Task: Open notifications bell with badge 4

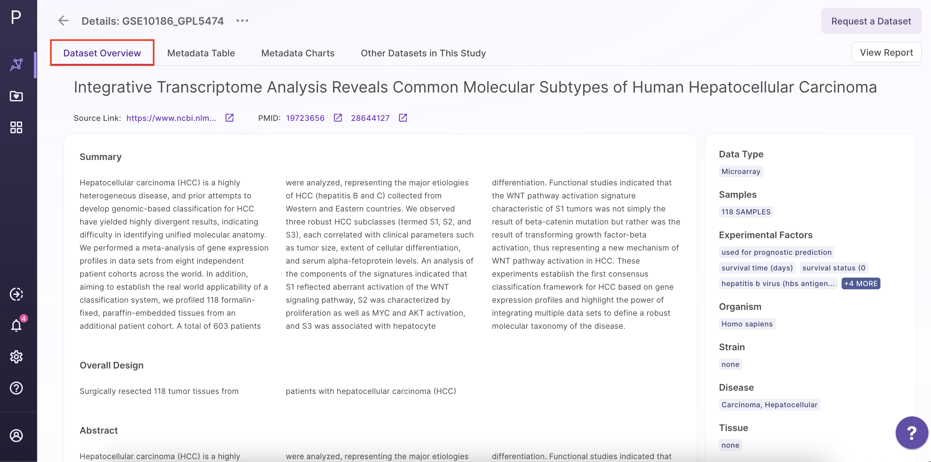Action: [16, 325]
